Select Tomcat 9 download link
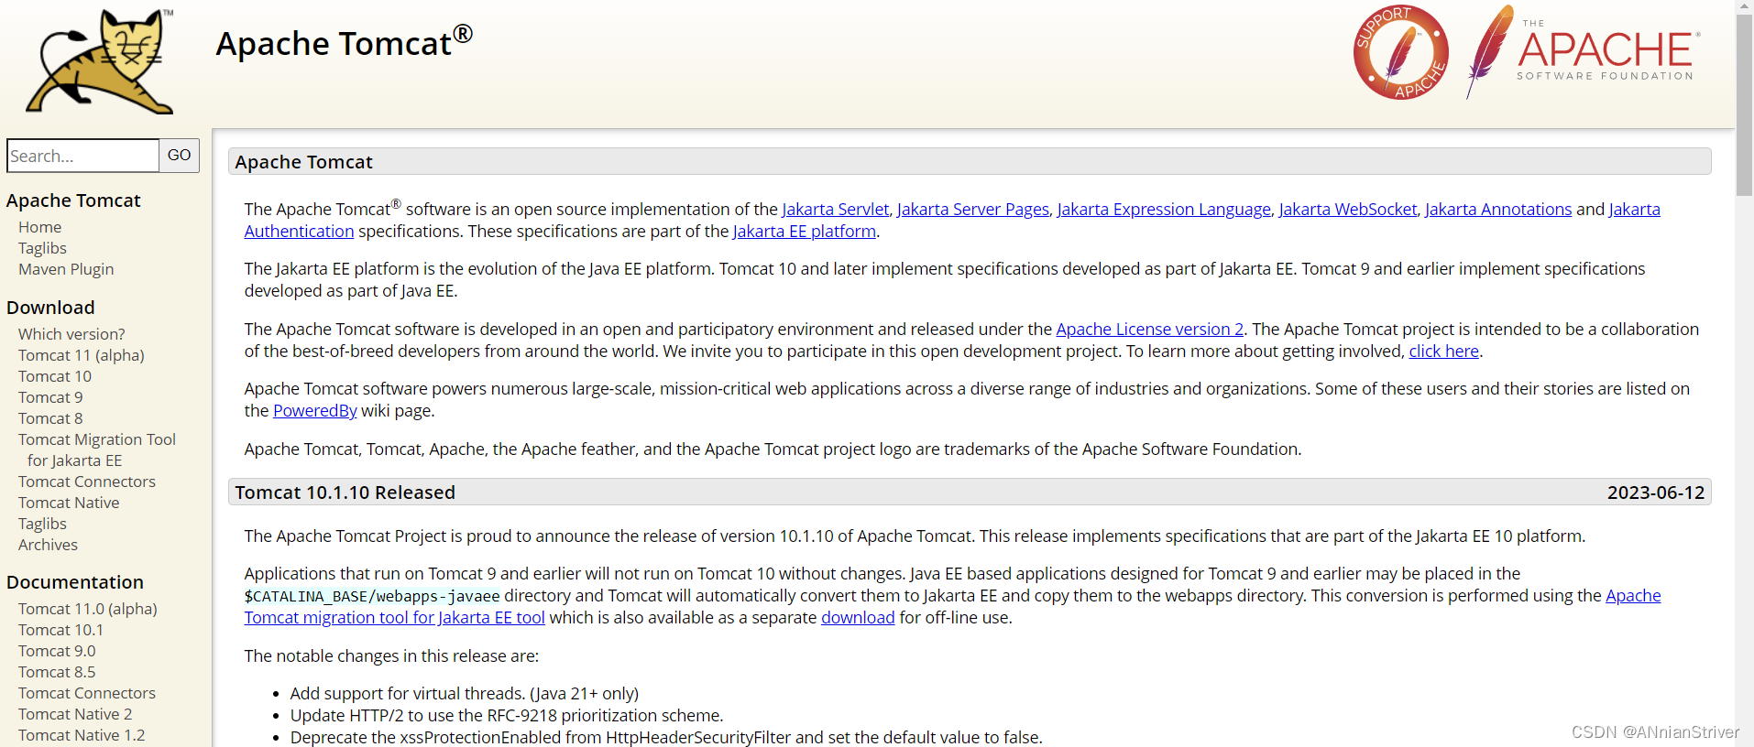Viewport: 1754px width, 747px height. pos(50,397)
